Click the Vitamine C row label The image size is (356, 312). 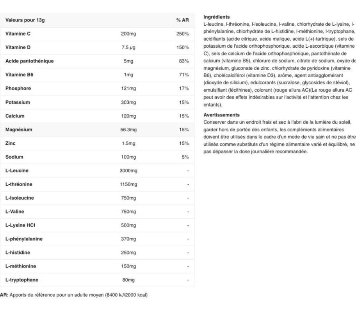pos(18,34)
